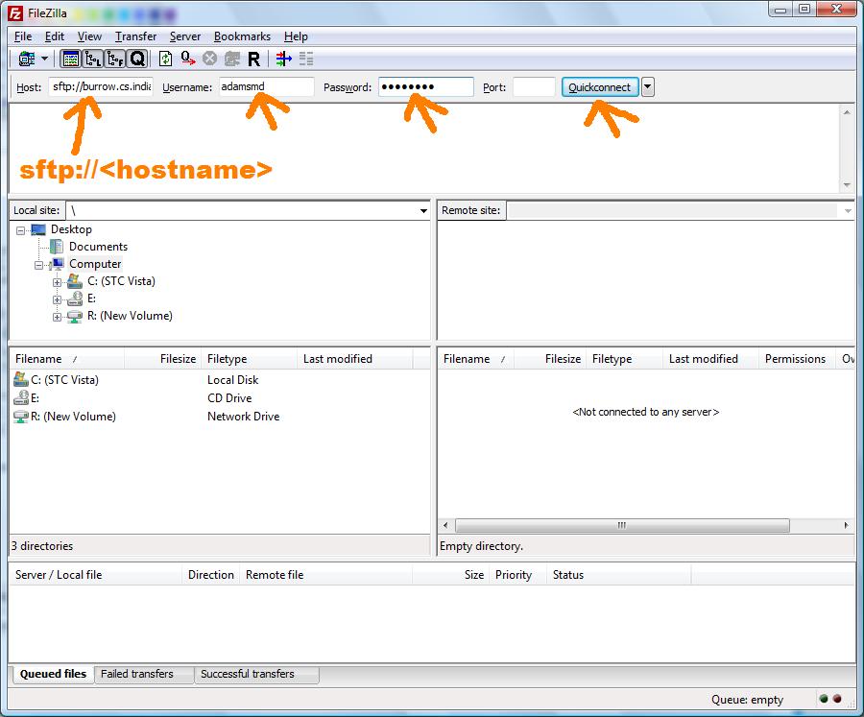
Task: Select Computer in local tree
Action: (95, 264)
